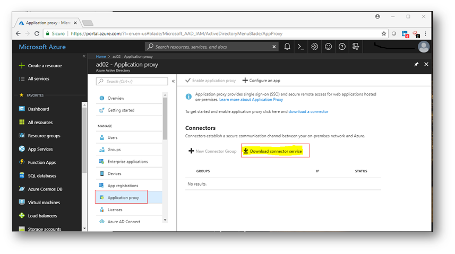Open directory and subscription filter icon

(356, 47)
